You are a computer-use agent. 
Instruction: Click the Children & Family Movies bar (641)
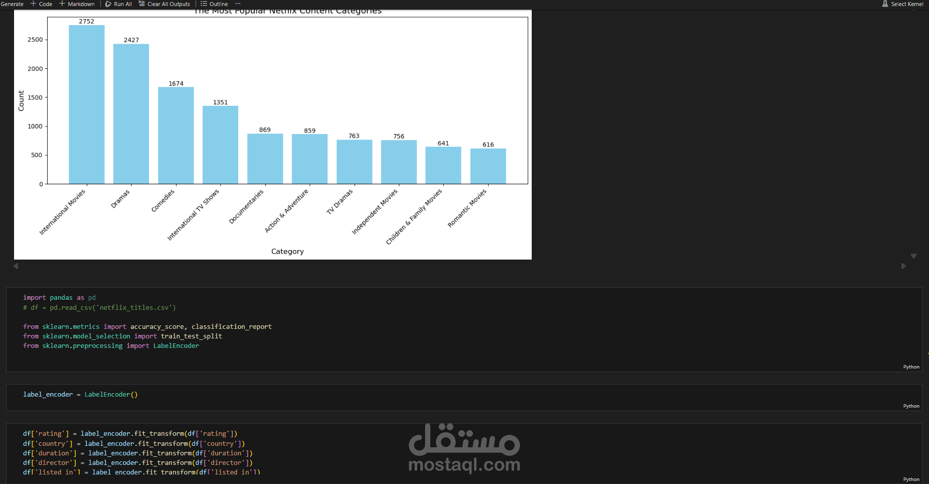(x=443, y=165)
